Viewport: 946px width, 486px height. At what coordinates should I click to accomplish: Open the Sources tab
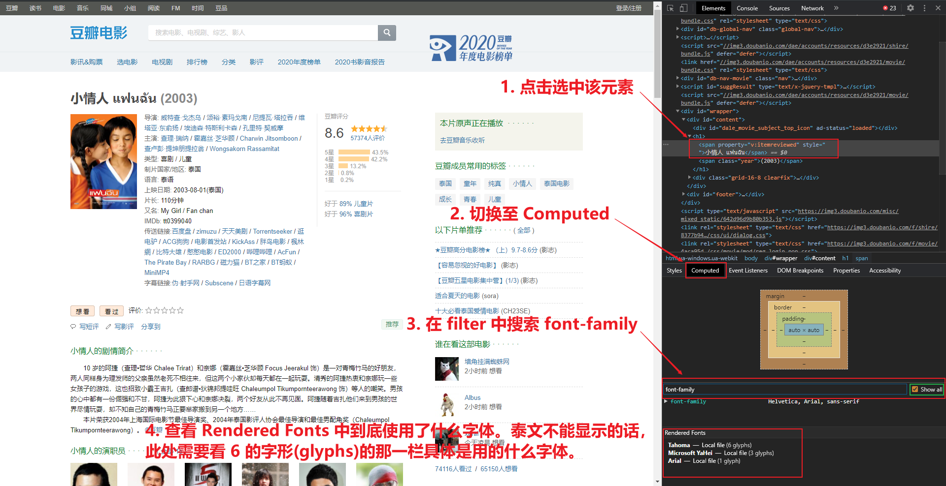(x=779, y=8)
